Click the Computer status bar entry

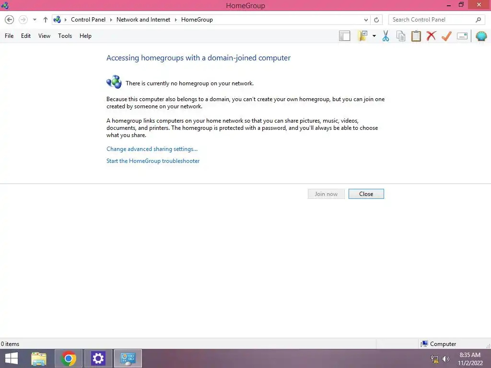click(438, 344)
